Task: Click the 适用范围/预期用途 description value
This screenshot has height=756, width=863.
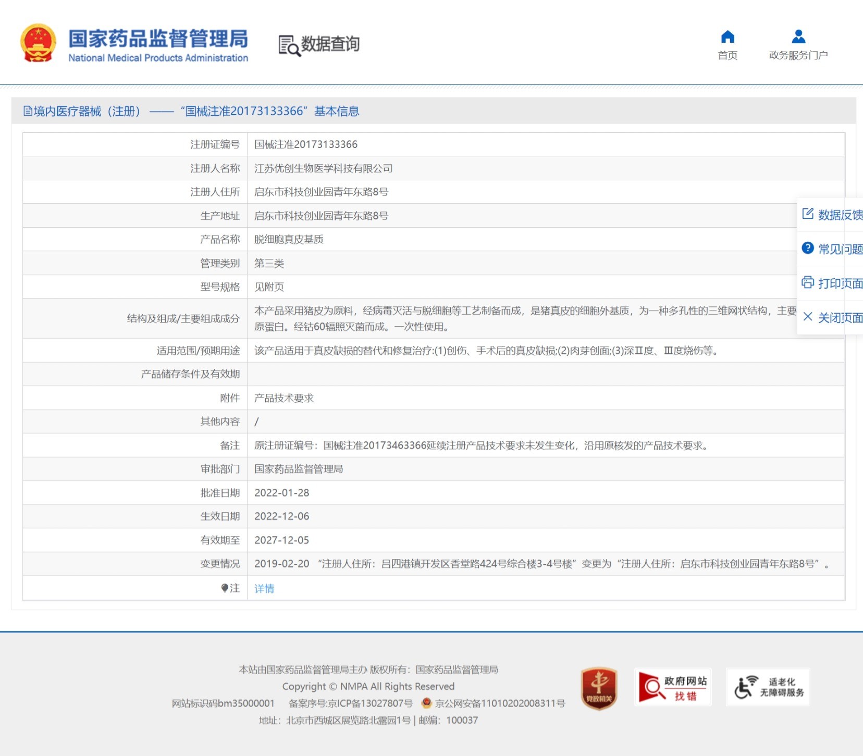Action: (488, 351)
